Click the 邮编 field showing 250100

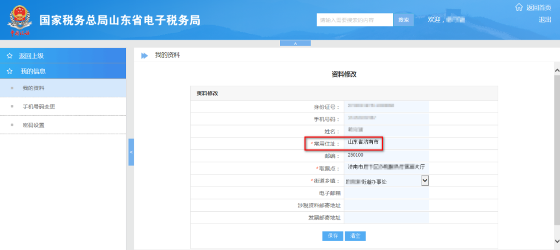click(386, 156)
